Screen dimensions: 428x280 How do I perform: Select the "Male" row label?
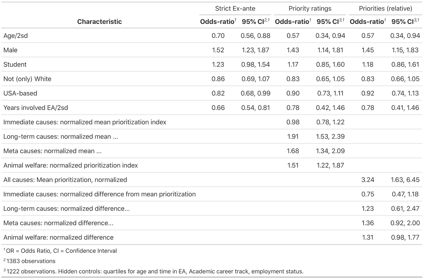10,50
